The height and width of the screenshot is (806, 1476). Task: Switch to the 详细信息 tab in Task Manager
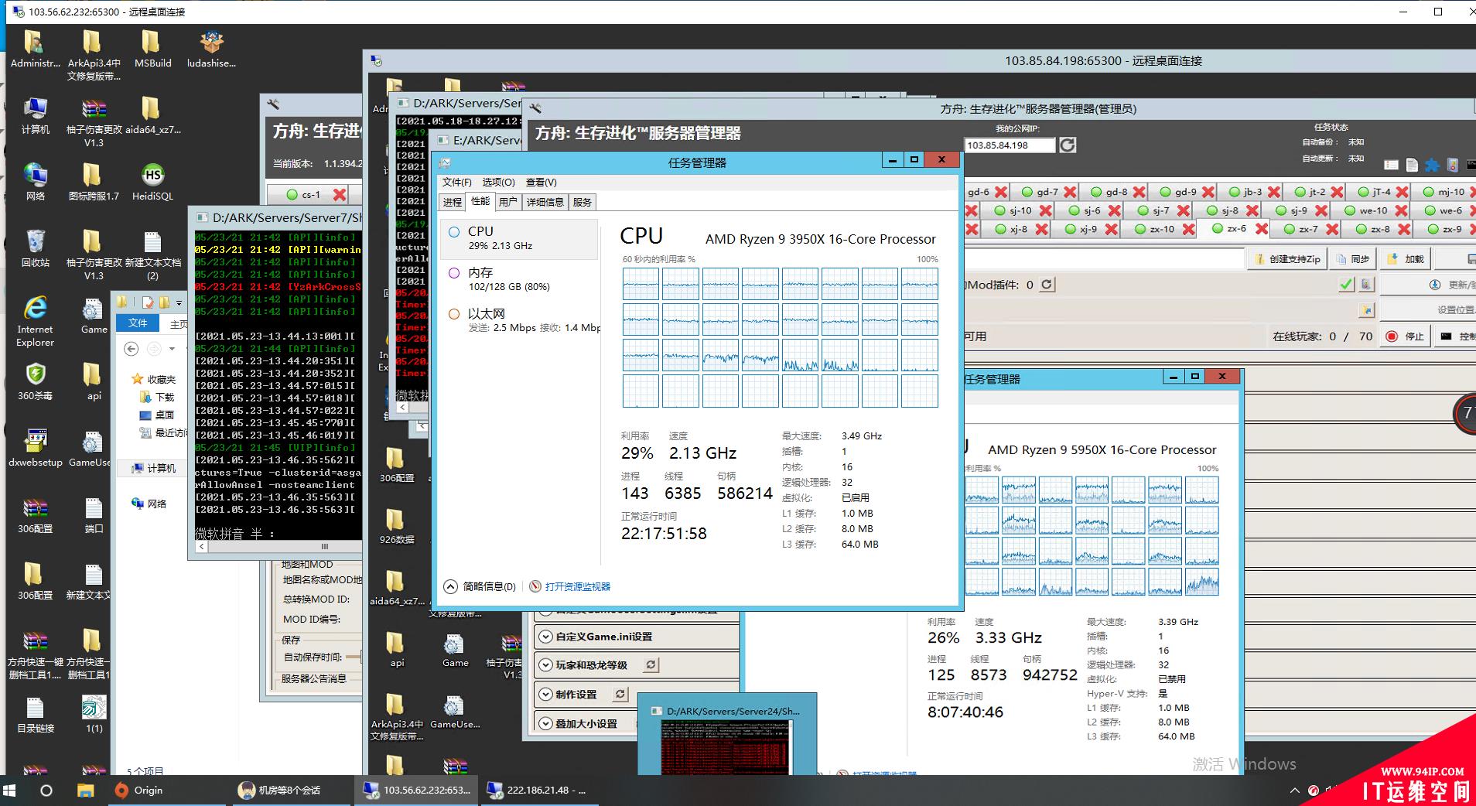tap(545, 202)
